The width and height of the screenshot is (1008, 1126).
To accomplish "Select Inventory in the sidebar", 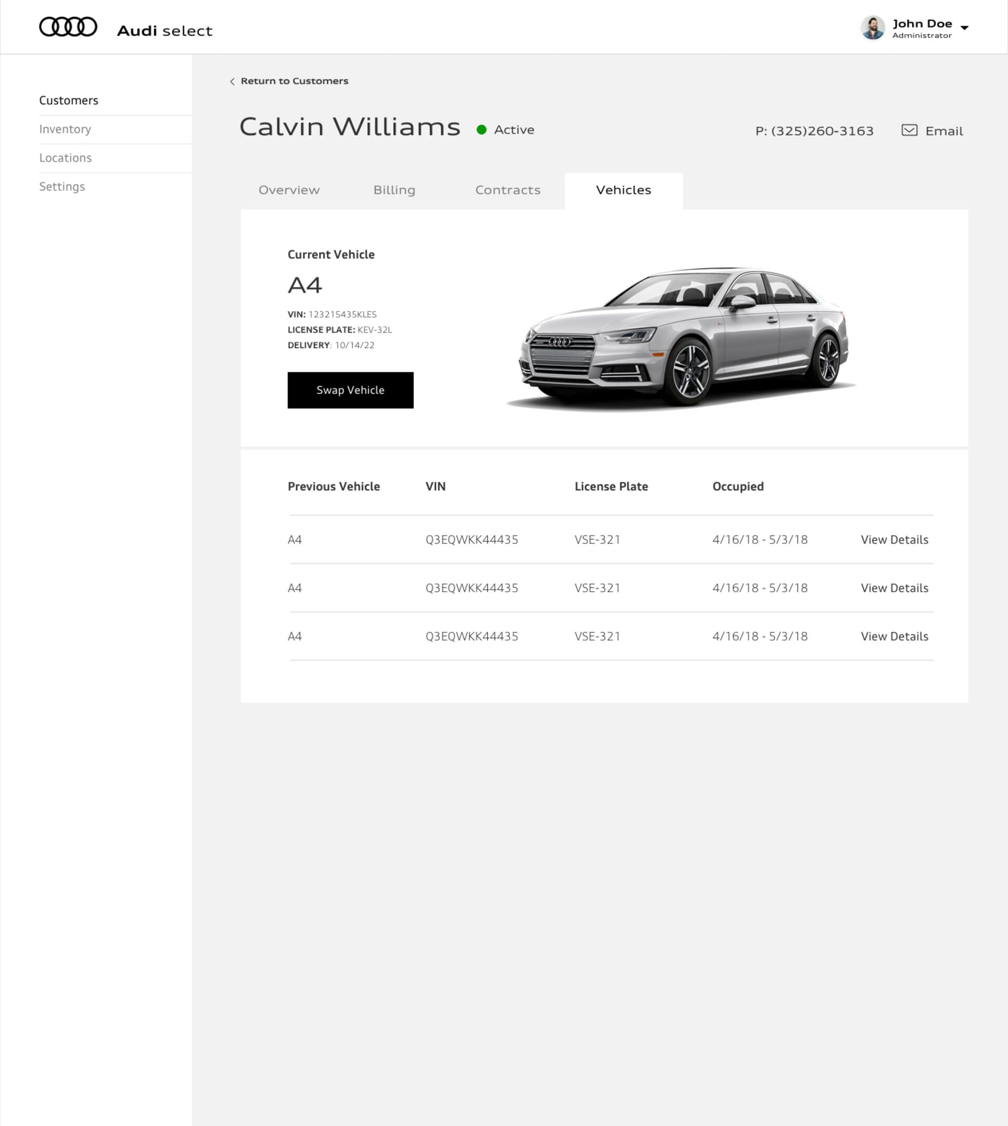I will 65,129.
